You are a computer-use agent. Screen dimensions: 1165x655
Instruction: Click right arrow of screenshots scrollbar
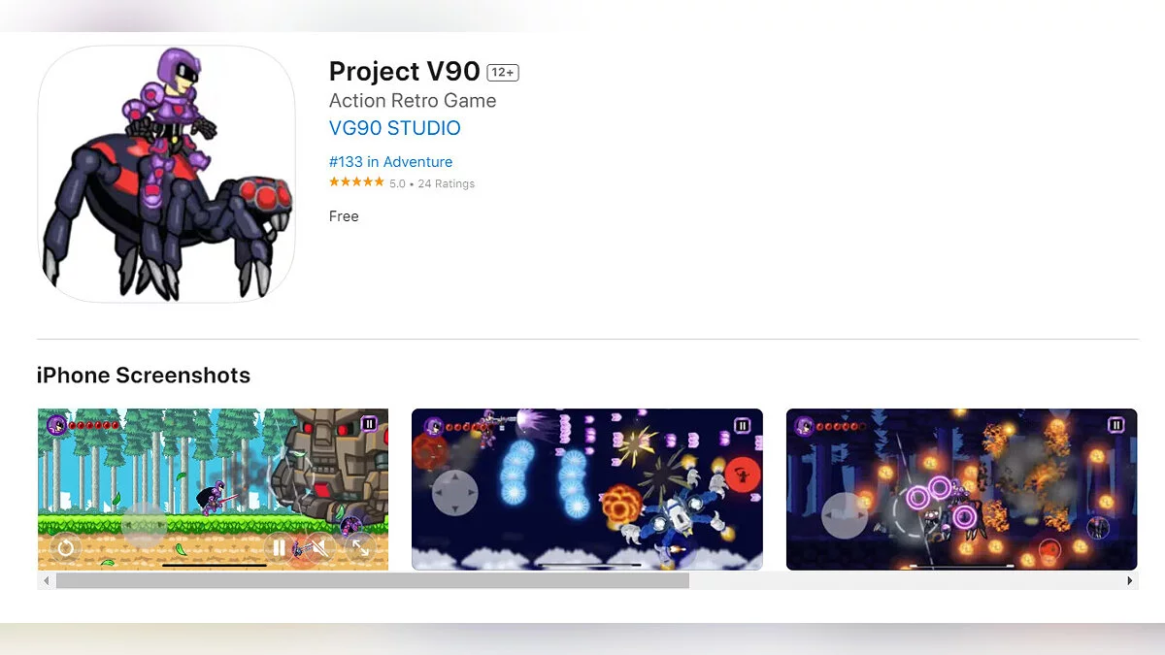click(1130, 580)
